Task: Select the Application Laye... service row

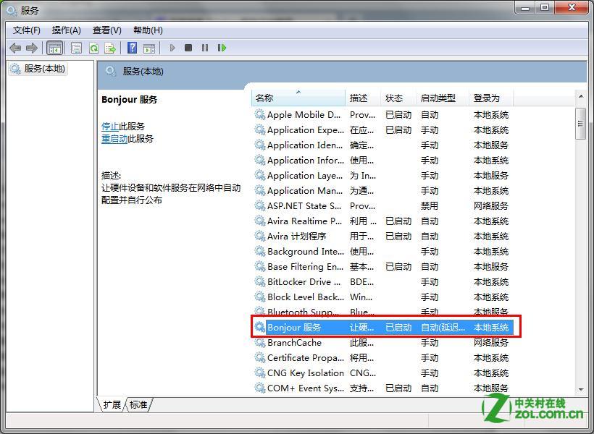Action: tap(382, 176)
